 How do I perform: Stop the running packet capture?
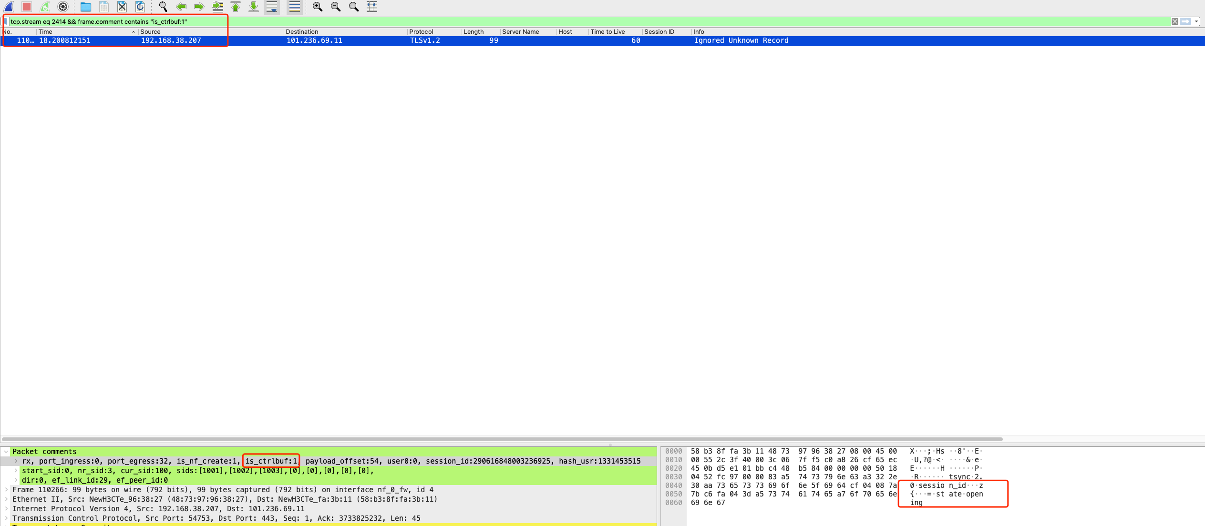[25, 7]
